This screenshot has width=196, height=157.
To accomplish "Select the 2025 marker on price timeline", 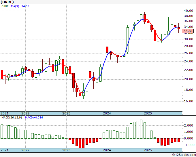I will 148,113.
